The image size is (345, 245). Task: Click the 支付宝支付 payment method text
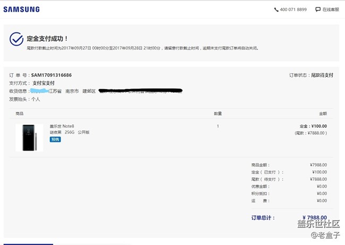pos(44,83)
